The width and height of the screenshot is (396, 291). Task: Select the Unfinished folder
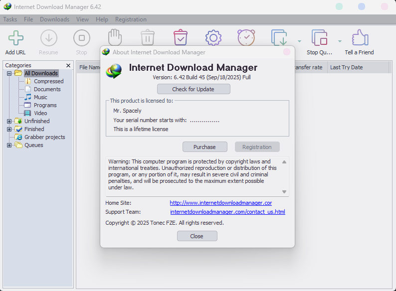[37, 121]
